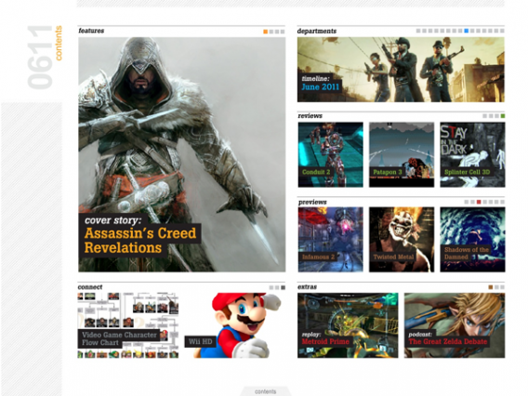Select the dark active dot in connect pager

coord(284,287)
